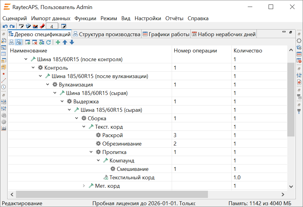Refresh the specification tree
This screenshot has width=303, height=207.
[49, 42]
